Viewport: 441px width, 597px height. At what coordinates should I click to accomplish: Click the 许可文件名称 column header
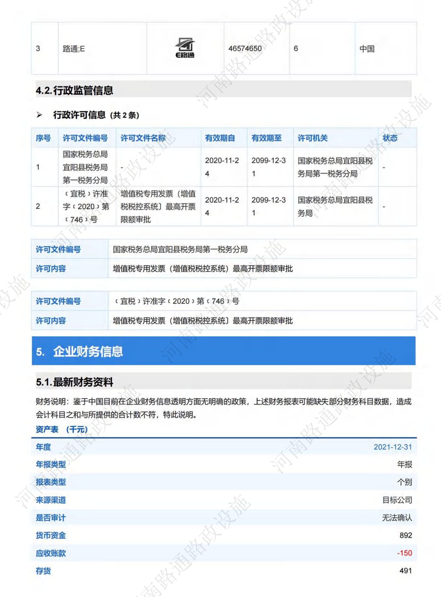143,138
